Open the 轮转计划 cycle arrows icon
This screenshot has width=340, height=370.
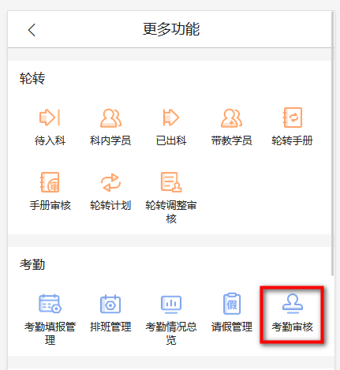point(110,182)
